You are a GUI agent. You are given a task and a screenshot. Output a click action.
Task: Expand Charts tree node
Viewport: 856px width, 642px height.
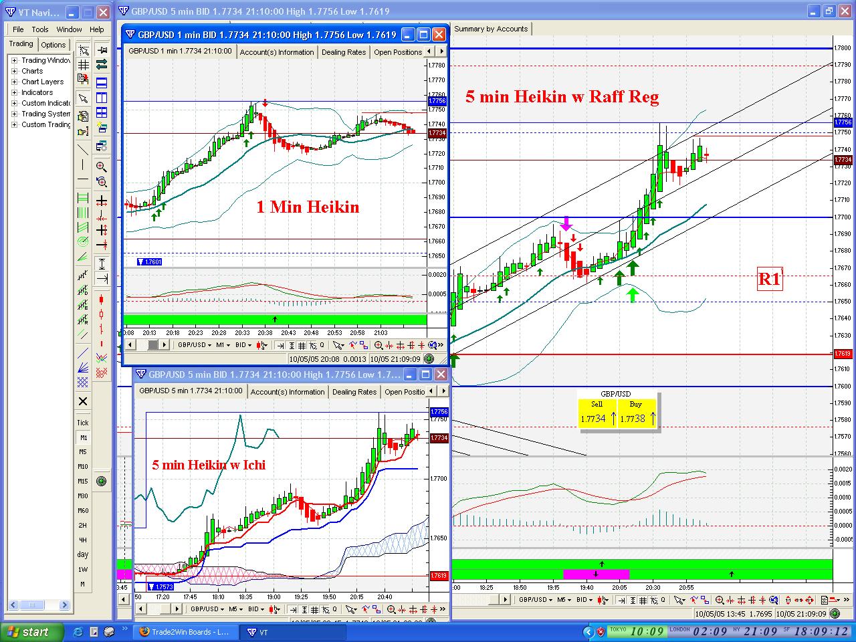pos(14,71)
